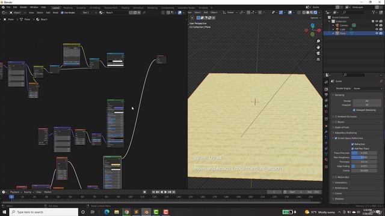
Task: Click the Render samples value field
Action: 367,101
